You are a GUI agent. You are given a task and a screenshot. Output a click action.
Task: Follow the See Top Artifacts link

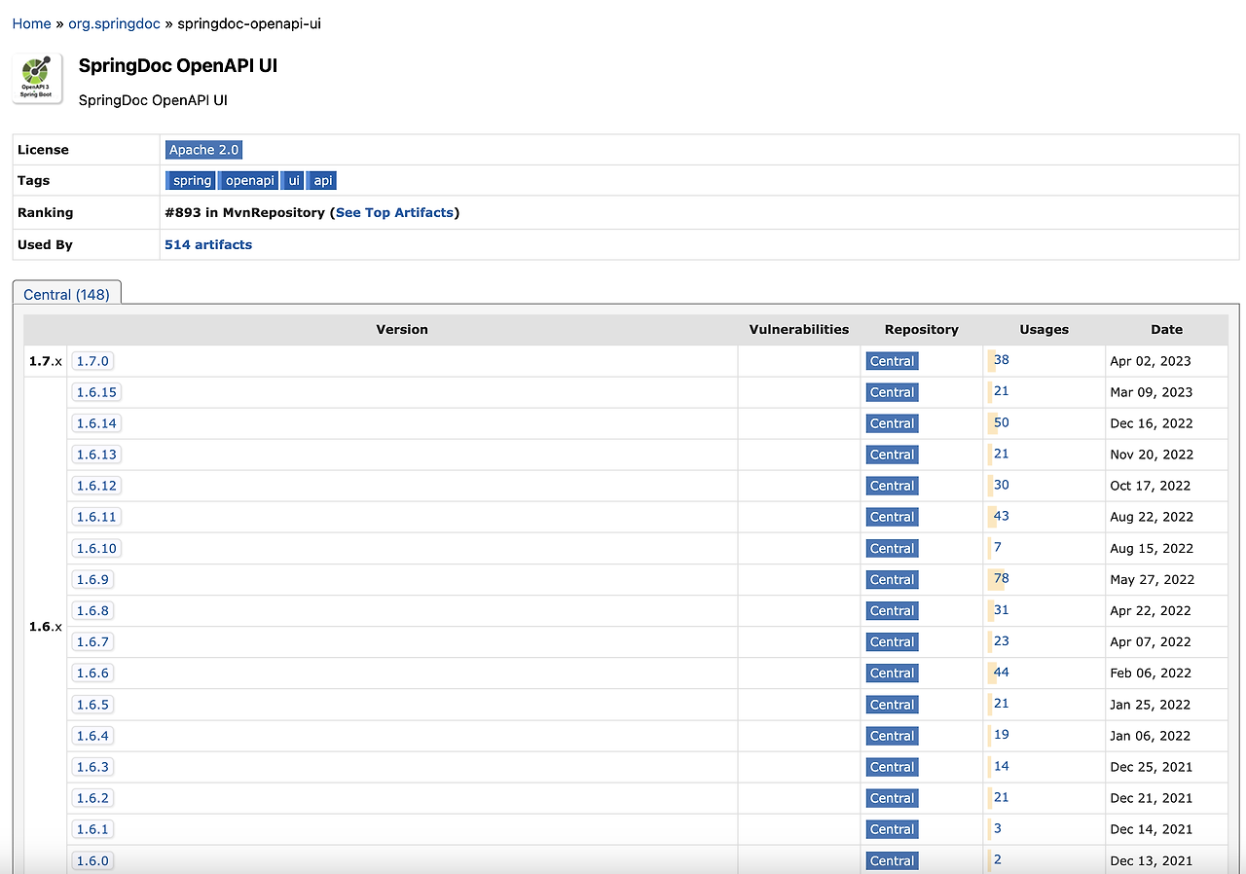coord(394,212)
